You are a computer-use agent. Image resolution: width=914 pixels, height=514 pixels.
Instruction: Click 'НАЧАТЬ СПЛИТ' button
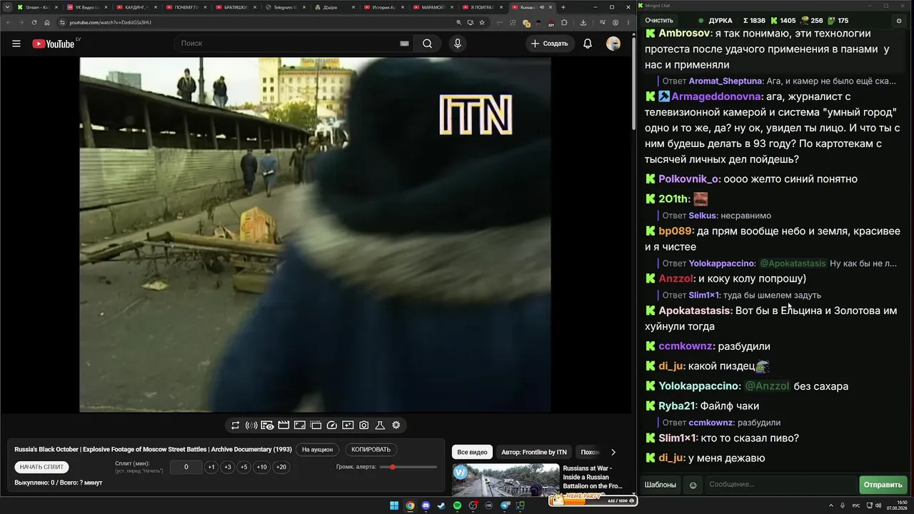pos(42,467)
